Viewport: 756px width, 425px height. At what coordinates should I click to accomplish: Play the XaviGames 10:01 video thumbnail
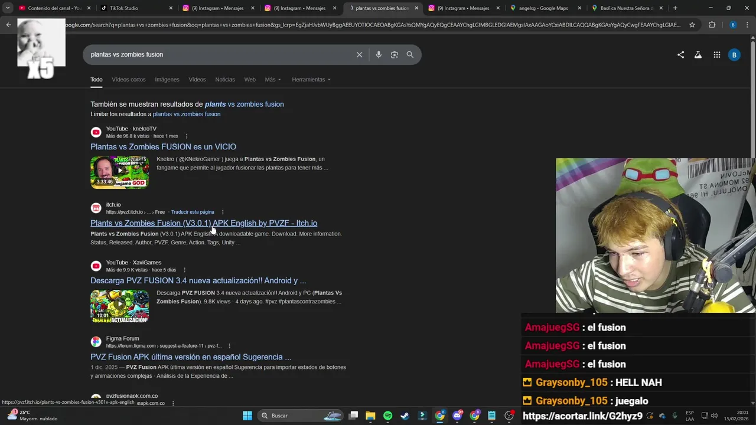119,306
